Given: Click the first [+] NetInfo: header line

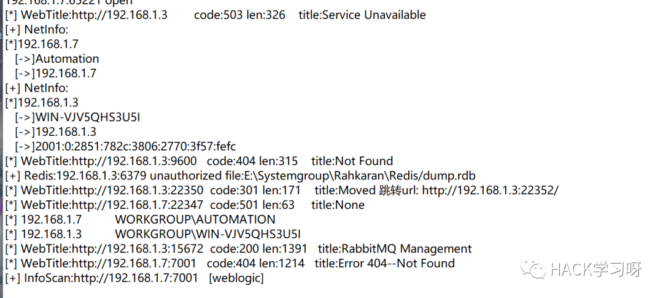Looking at the screenshot, I should pyautogui.click(x=37, y=29).
